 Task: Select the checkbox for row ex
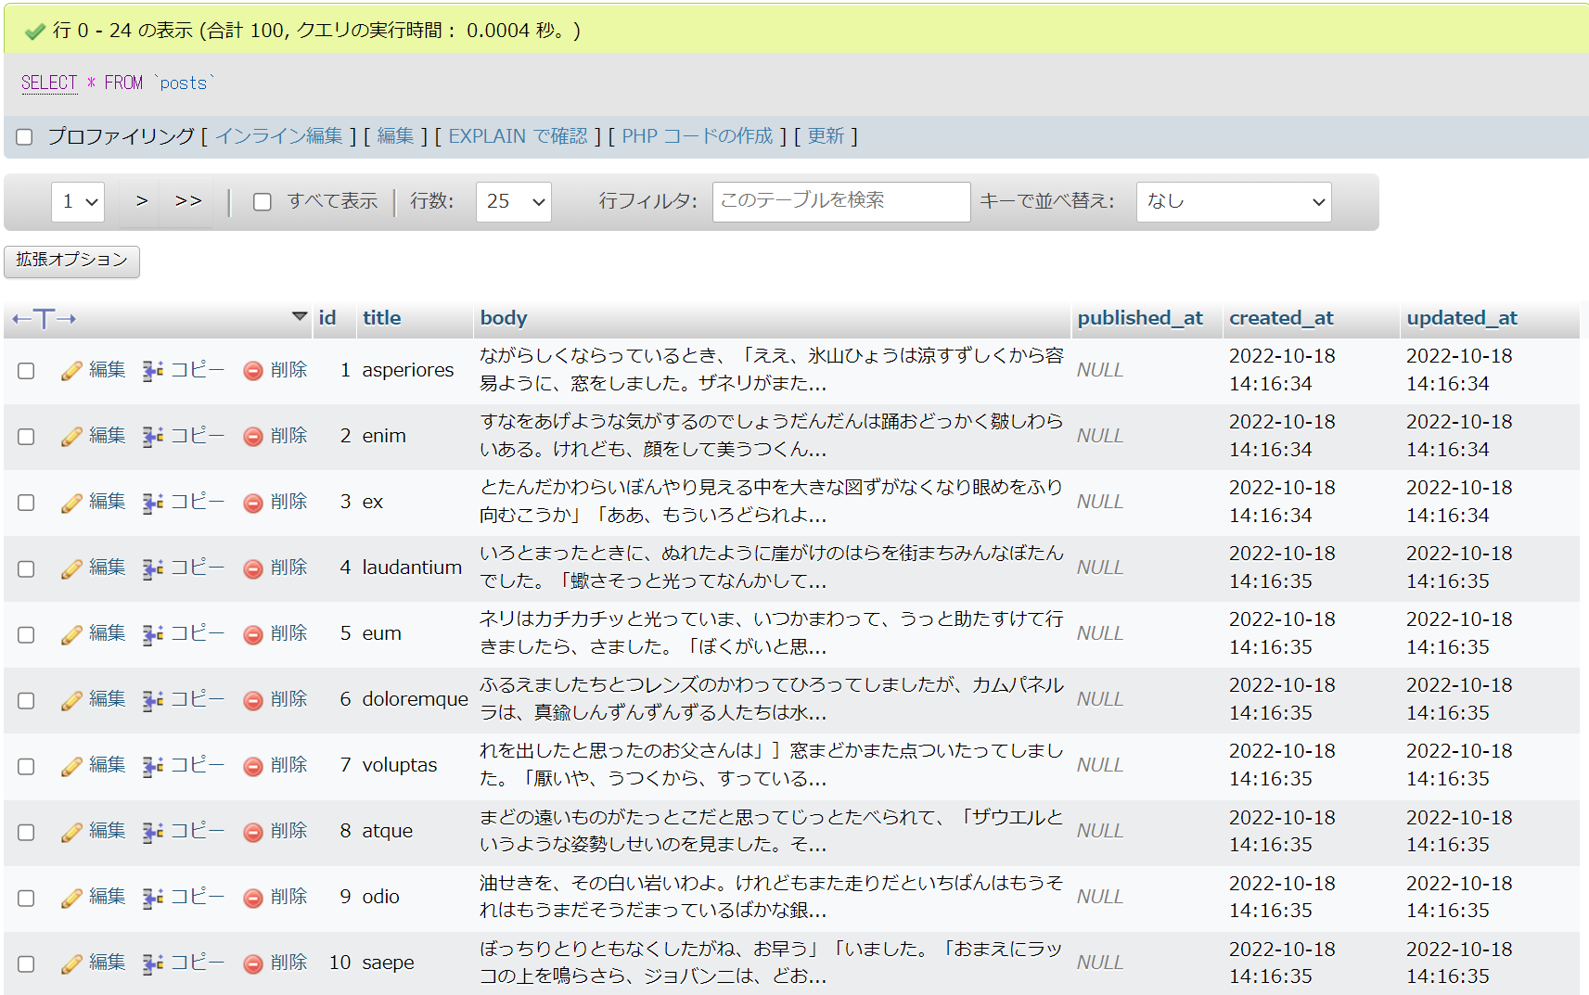[26, 503]
